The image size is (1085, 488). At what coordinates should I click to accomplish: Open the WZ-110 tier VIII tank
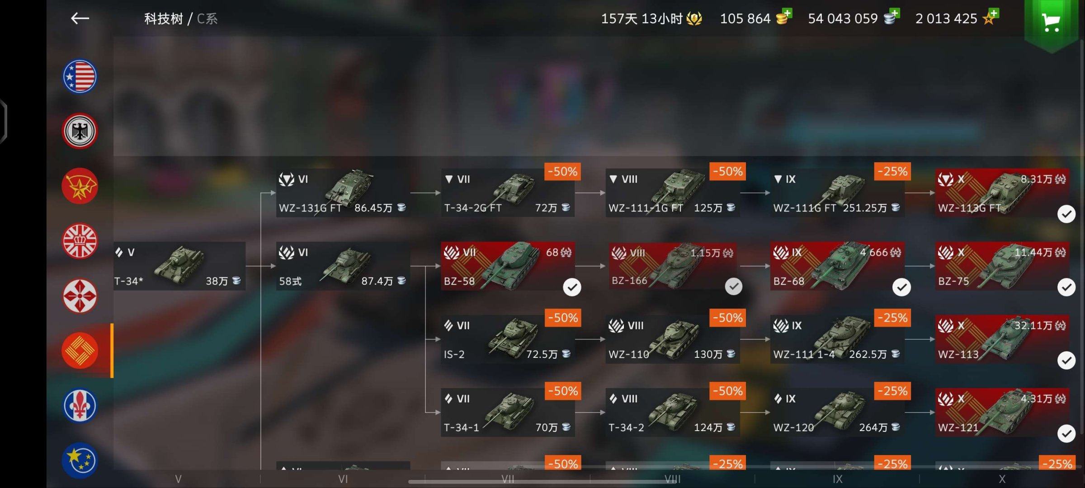coord(672,339)
